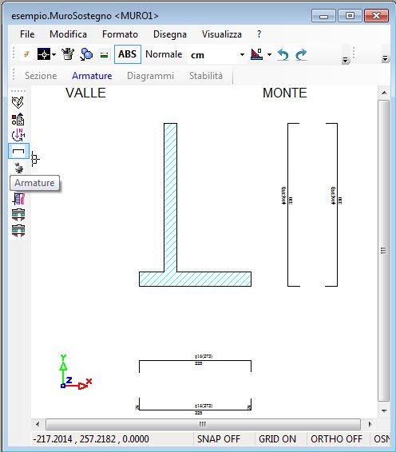Image resolution: width=396 pixels, height=452 pixels.
Task: Toggle ORTHO OFF in status bar
Action: click(336, 438)
